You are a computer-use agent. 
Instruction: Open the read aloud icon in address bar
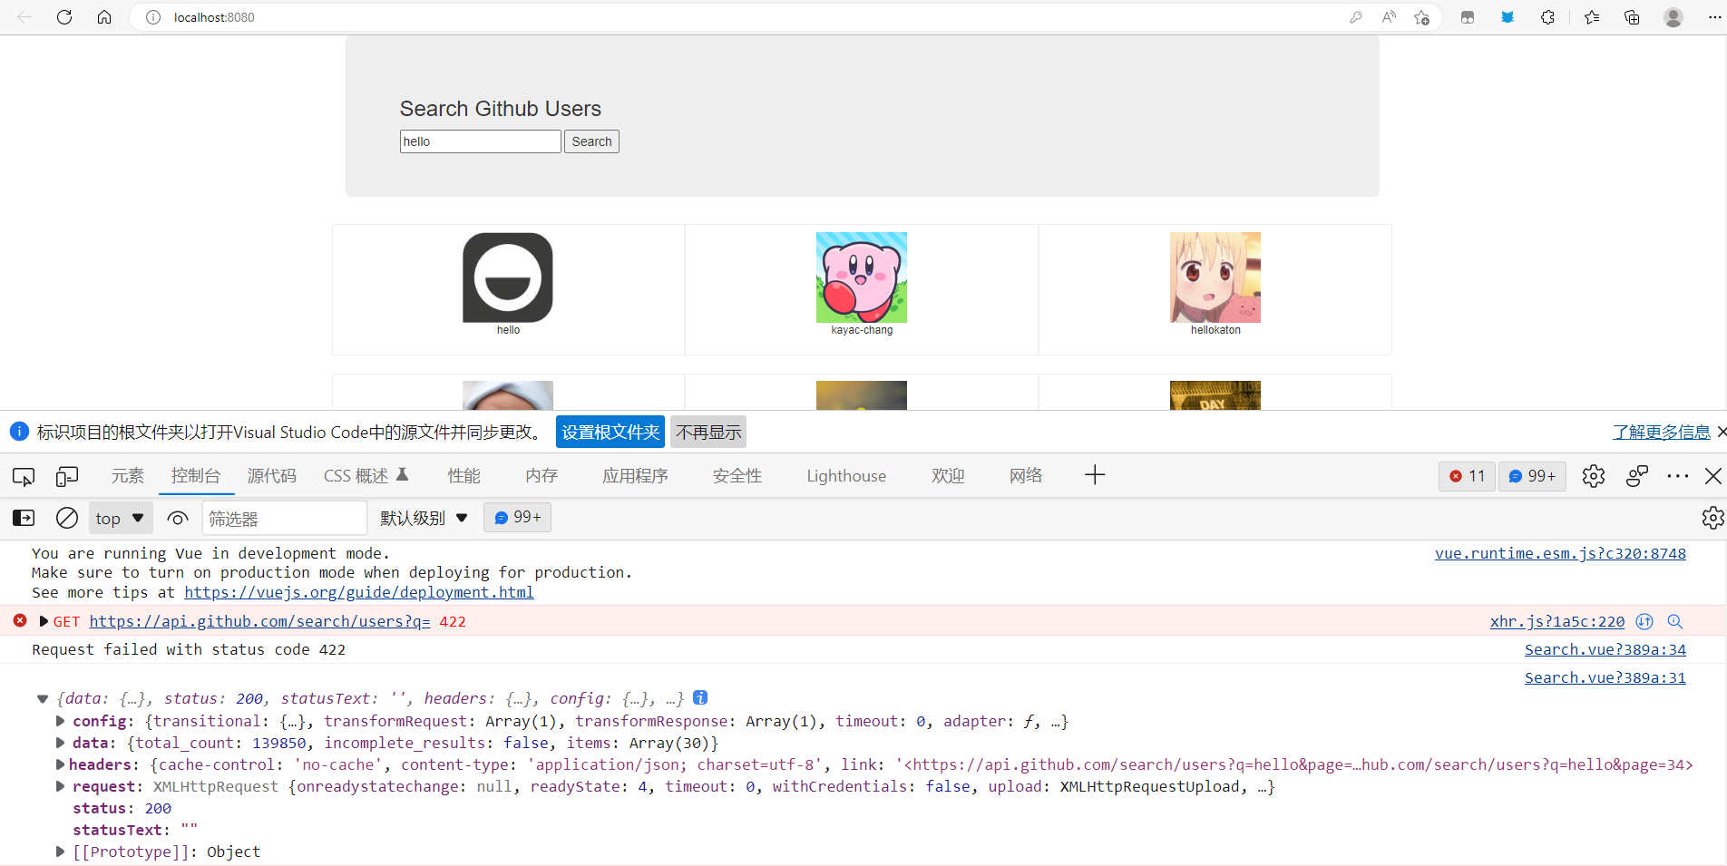tap(1389, 17)
